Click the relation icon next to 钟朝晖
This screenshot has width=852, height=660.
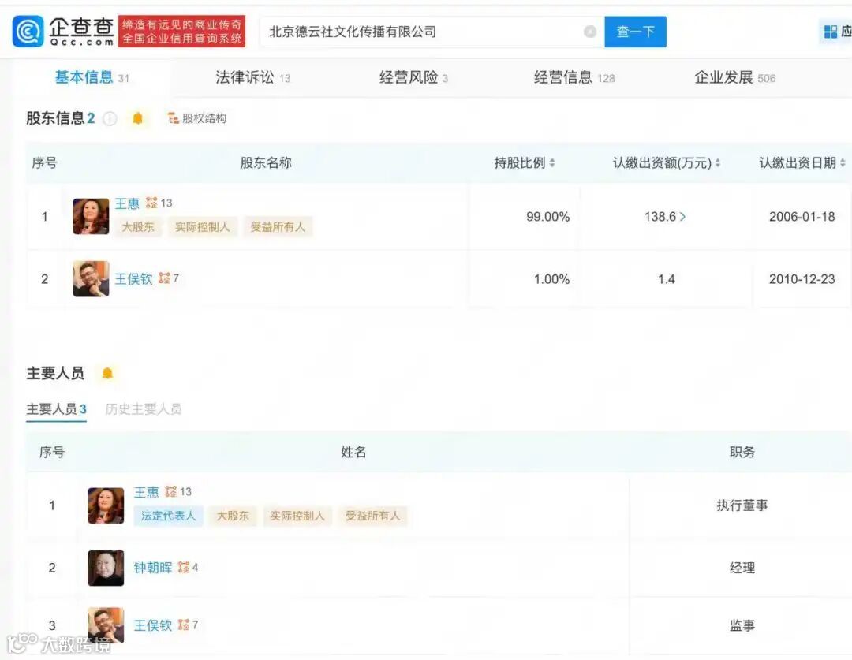184,567
